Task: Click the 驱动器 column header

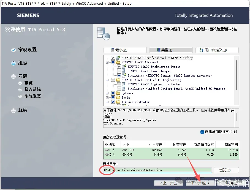Action: pyautogui.click(x=112, y=144)
